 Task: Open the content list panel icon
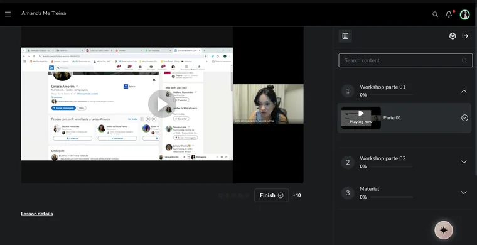point(345,36)
